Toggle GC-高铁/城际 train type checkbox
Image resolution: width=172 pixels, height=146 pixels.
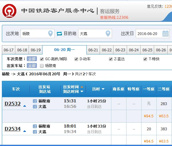[x=42, y=59]
